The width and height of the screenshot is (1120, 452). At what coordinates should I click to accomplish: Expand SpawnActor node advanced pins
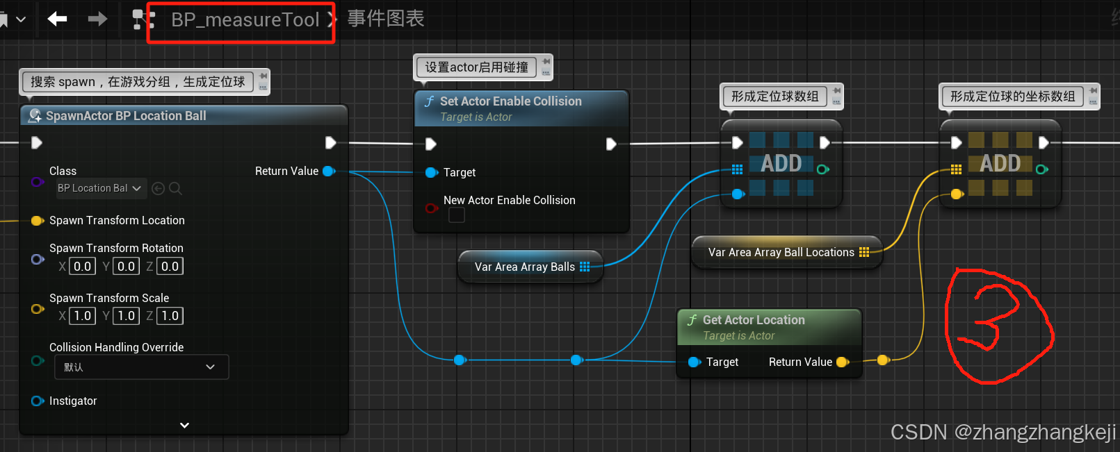184,425
